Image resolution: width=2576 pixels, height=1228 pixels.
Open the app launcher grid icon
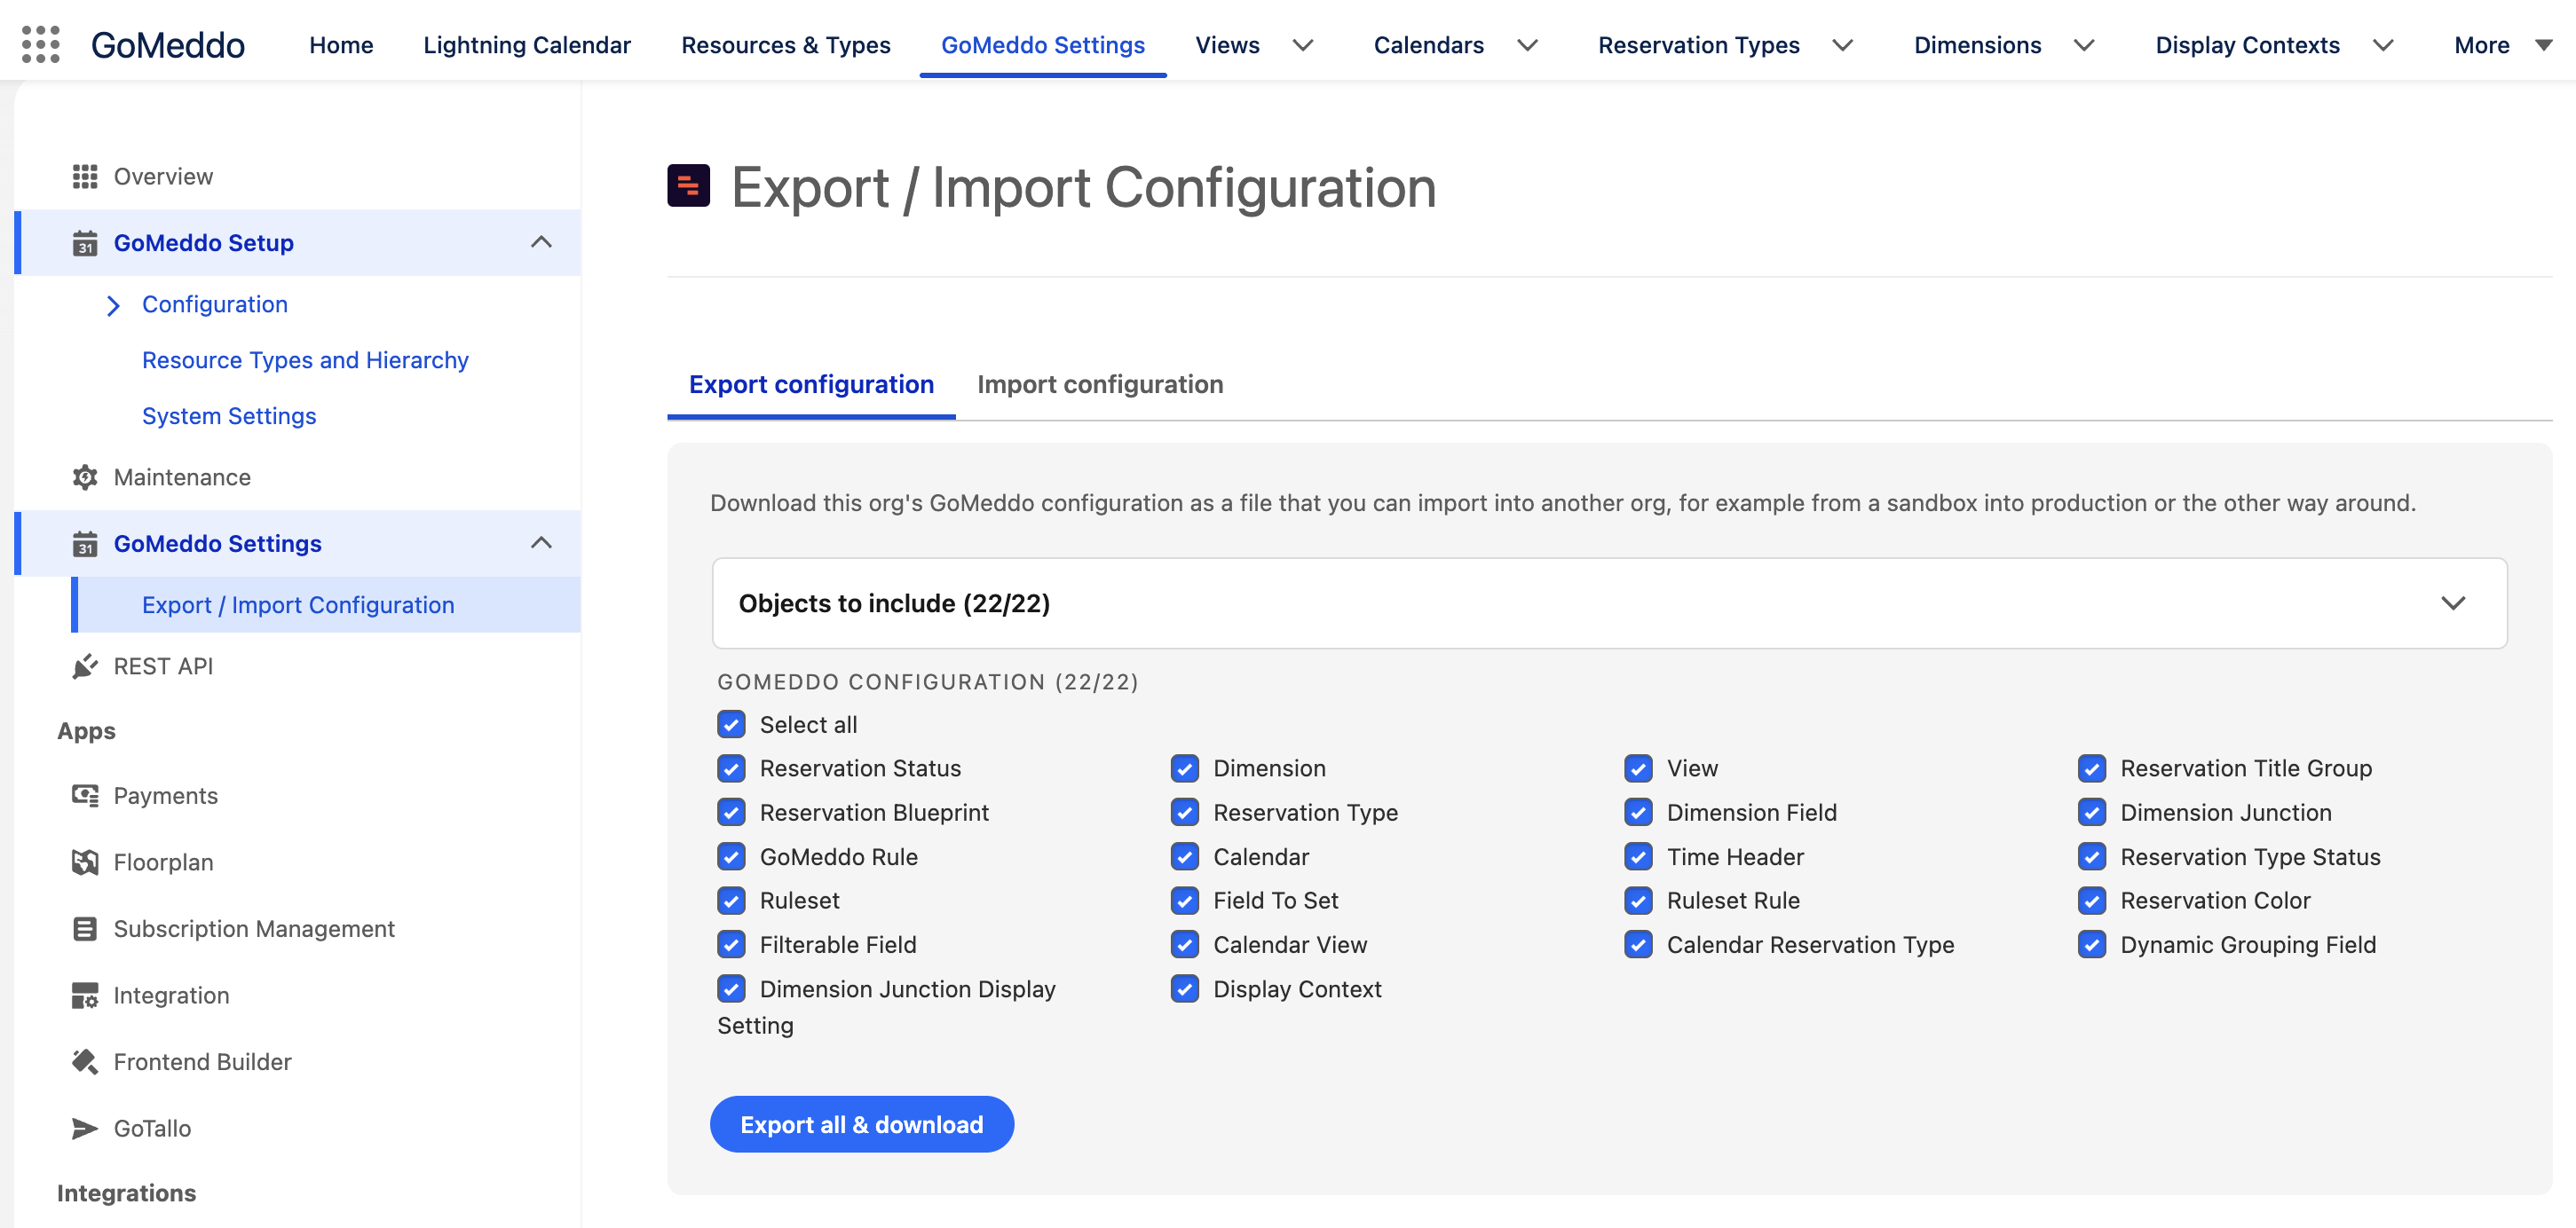coord(41,45)
